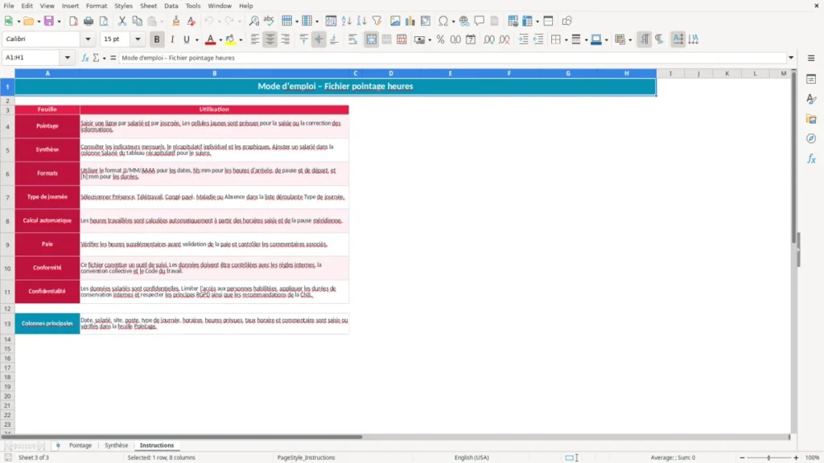Image resolution: width=824 pixels, height=463 pixels.
Task: Insert special character with the omega icon
Action: click(443, 21)
